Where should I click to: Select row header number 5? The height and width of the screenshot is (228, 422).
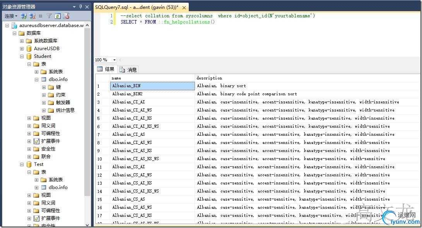(x=103, y=118)
